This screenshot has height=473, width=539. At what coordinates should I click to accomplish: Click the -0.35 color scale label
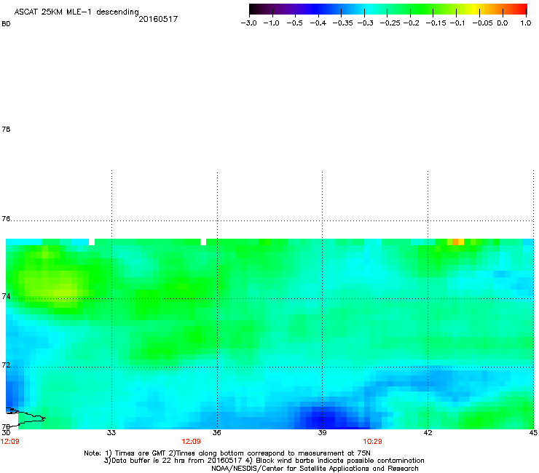click(x=343, y=23)
